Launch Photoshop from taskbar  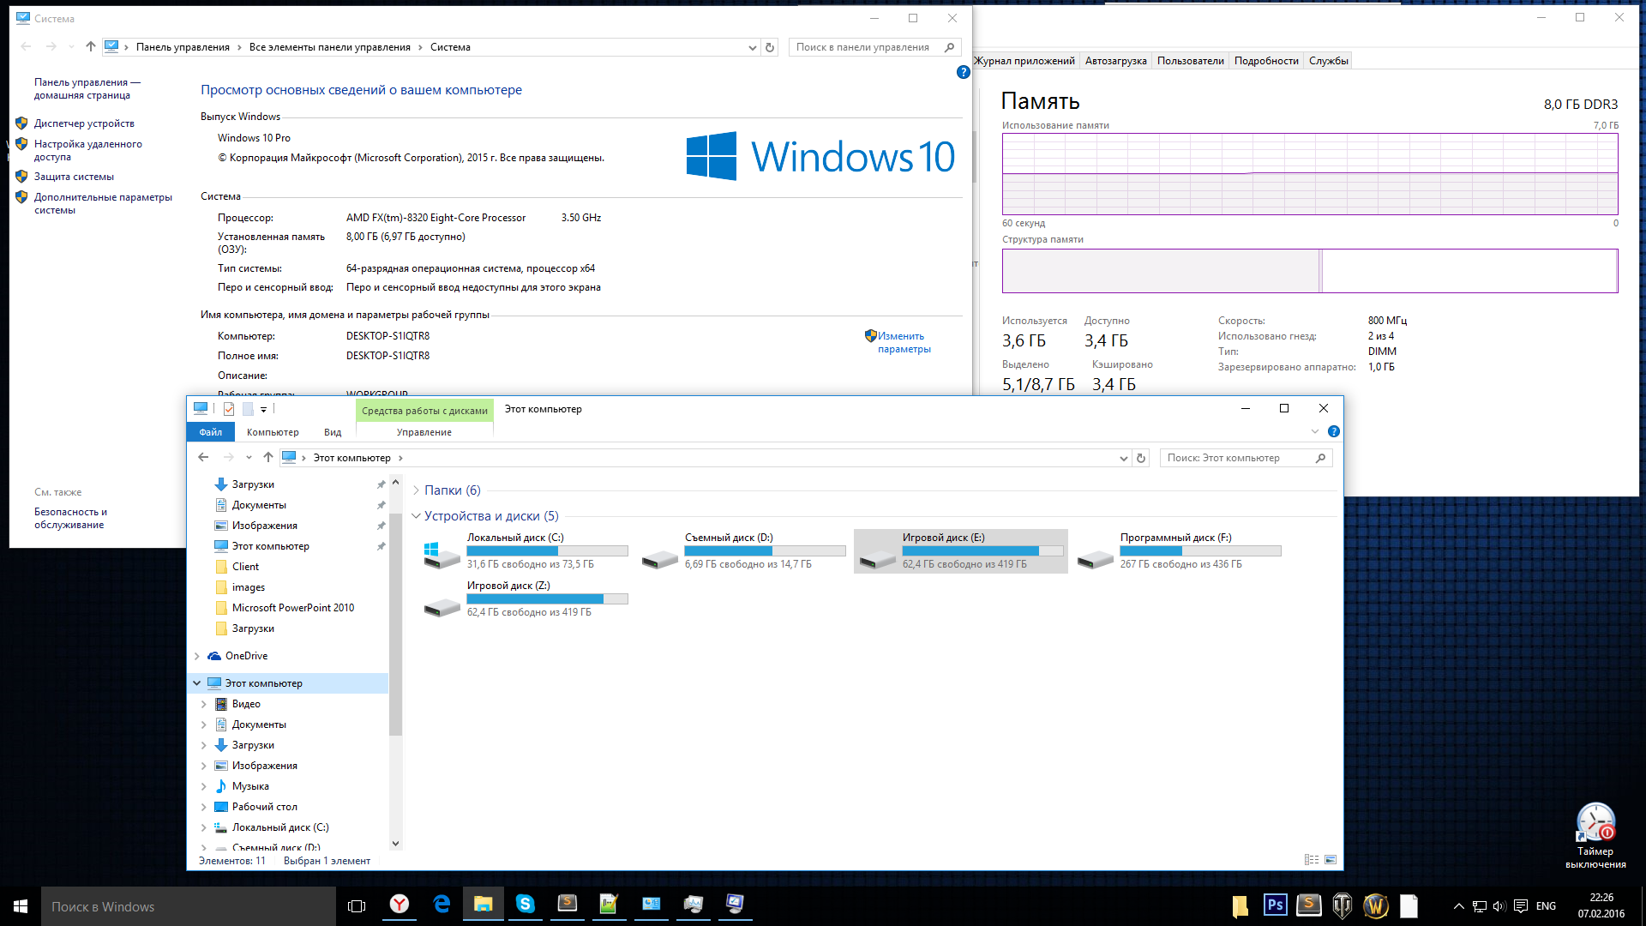click(1275, 905)
